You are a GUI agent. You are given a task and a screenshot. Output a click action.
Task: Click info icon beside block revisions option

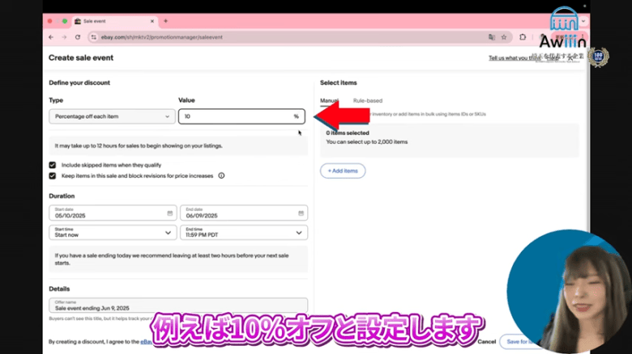pos(221,175)
